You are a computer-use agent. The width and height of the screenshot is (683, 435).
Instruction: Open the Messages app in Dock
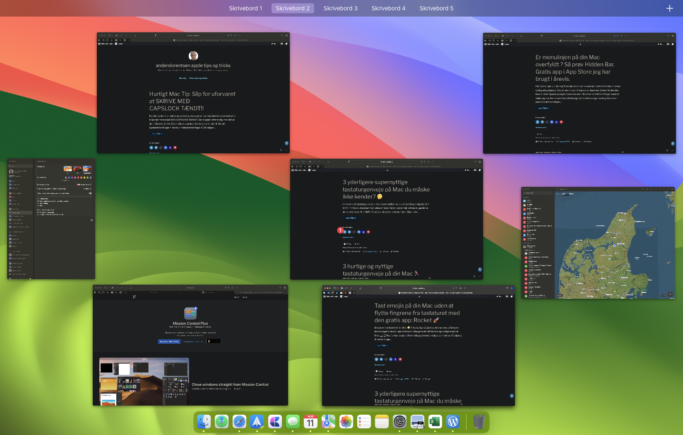point(293,422)
